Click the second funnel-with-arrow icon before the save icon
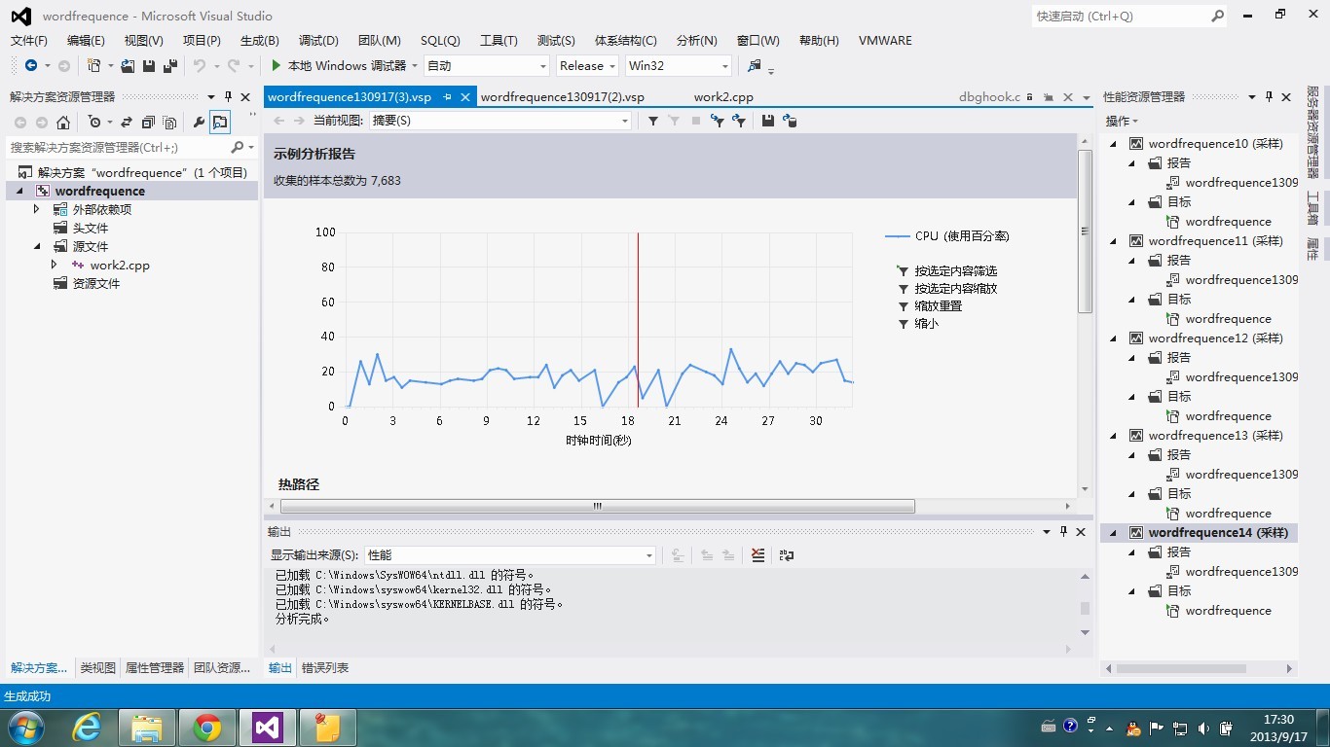Viewport: 1330px width, 747px height. click(x=740, y=121)
